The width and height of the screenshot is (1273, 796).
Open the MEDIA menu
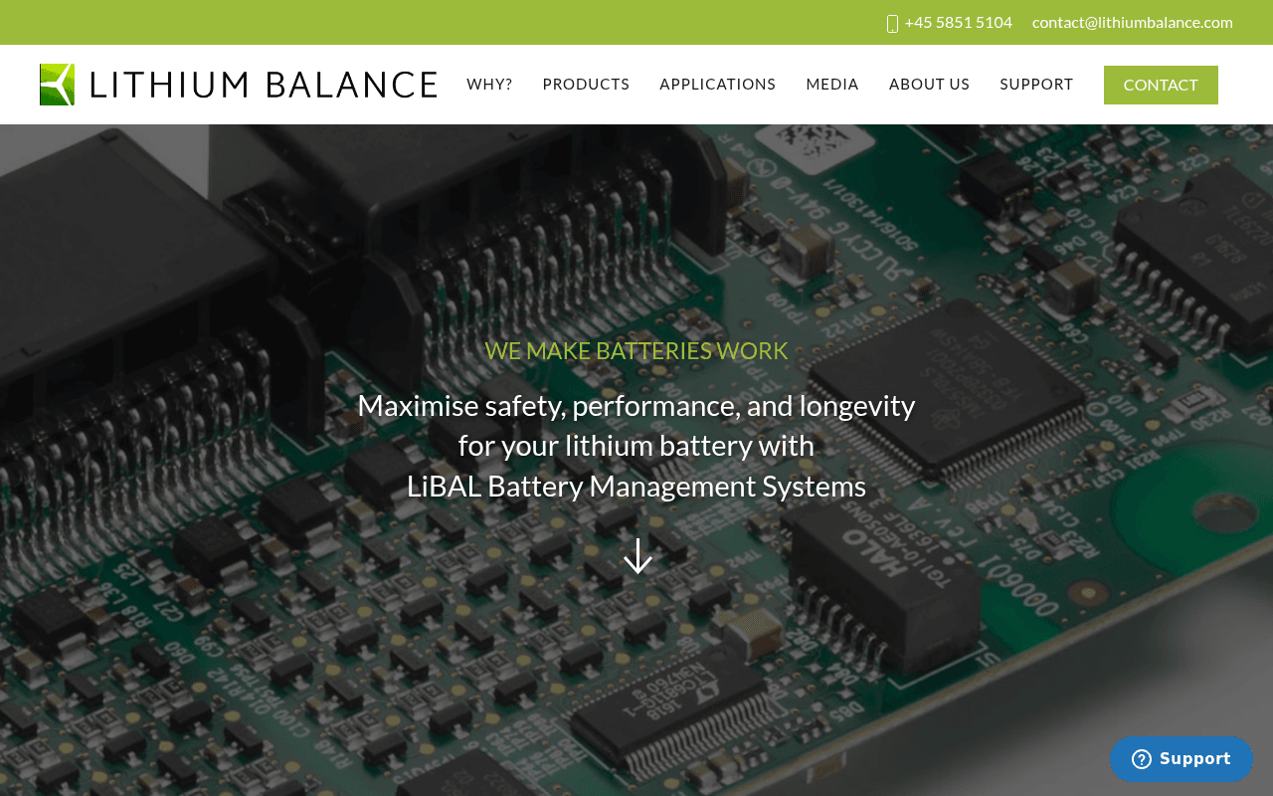pyautogui.click(x=832, y=85)
